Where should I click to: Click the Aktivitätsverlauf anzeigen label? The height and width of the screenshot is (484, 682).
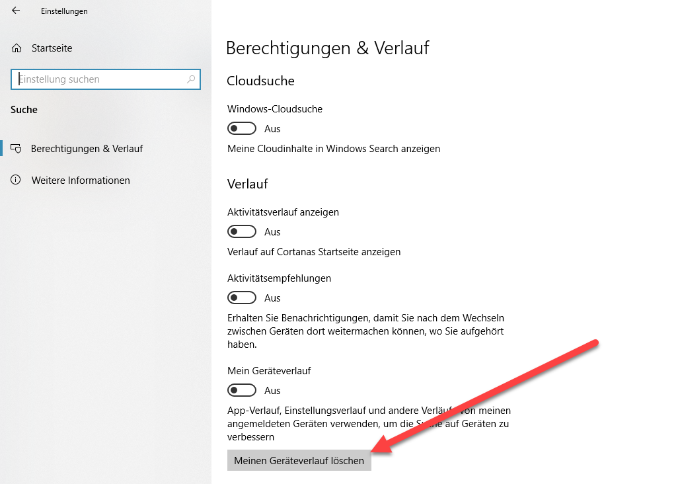[283, 212]
